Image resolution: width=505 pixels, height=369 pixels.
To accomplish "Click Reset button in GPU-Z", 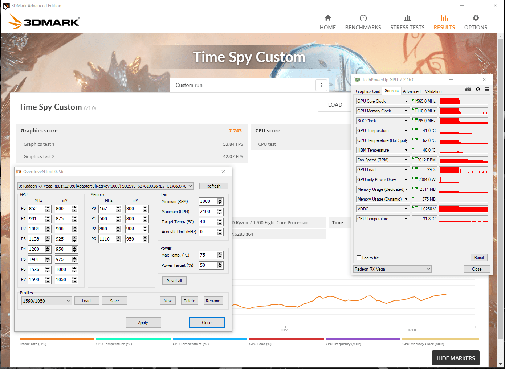I will tap(479, 258).
